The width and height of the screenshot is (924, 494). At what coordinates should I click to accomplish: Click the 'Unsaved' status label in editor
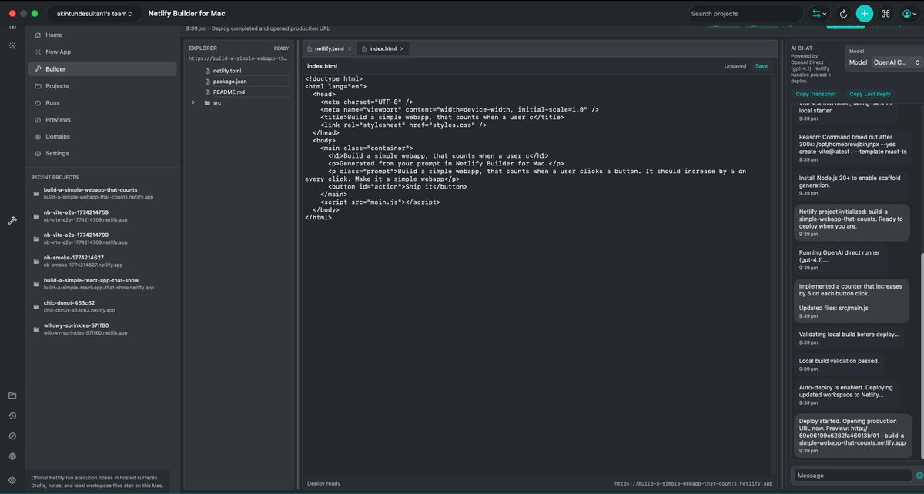[x=735, y=66]
